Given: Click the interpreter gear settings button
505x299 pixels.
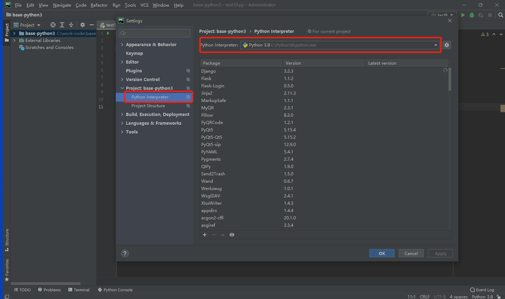Looking at the screenshot, I should point(447,45).
